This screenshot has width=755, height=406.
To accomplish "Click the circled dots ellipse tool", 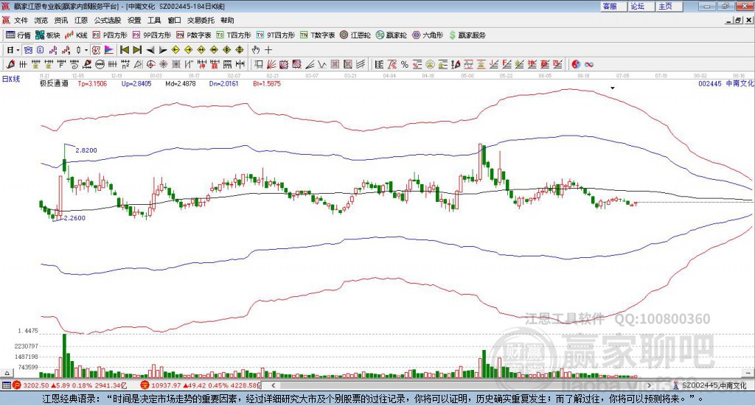I will point(100,64).
